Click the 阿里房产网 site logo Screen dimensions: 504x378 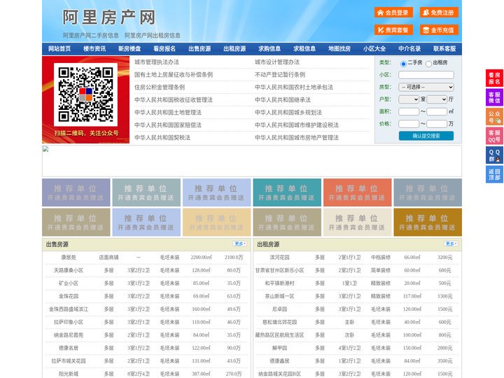pyautogui.click(x=109, y=17)
